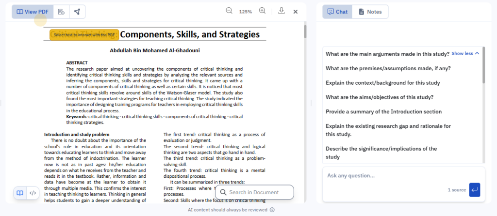This screenshot has width=497, height=216.
Task: Collapse suggested questions with Show less
Action: coord(465,53)
